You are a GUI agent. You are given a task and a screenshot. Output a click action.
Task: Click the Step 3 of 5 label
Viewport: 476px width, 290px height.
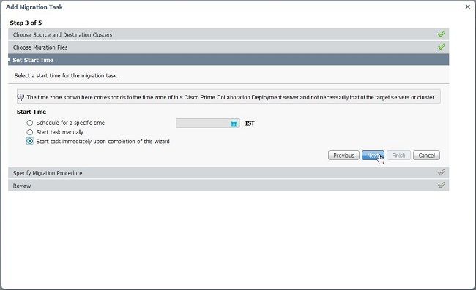(26, 23)
